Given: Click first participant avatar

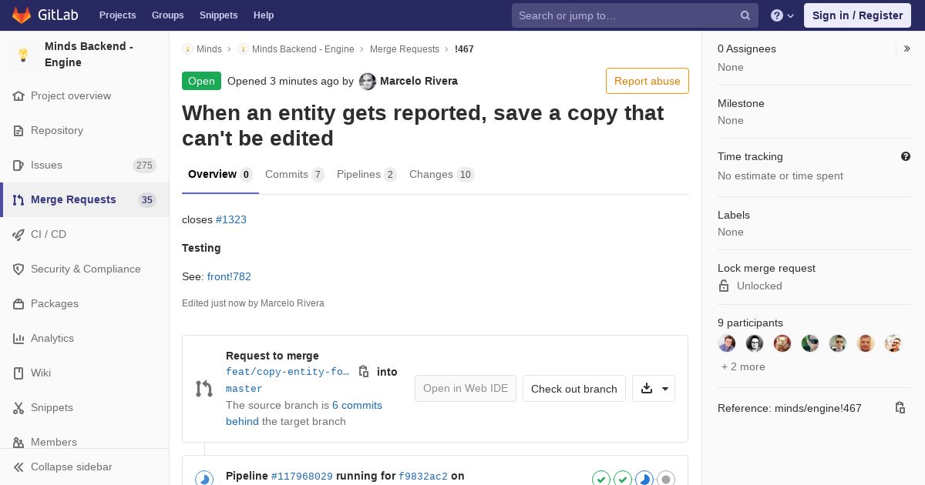Looking at the screenshot, I should 727,343.
